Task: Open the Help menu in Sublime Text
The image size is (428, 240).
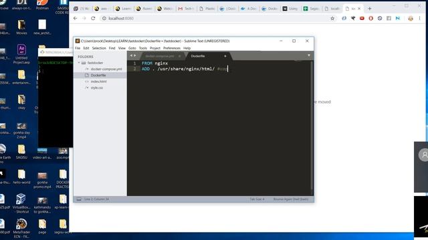Action: click(x=187, y=48)
